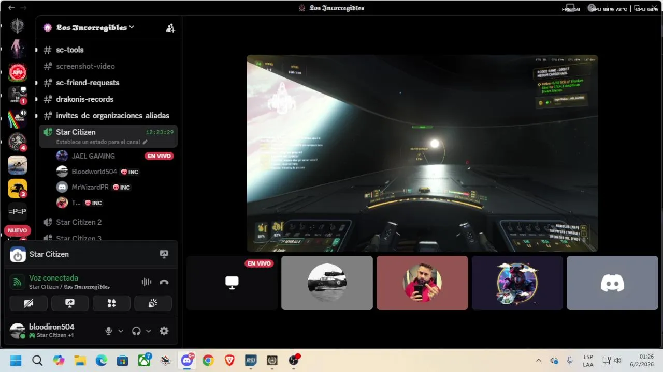Select the red-shirt man participant tile
The width and height of the screenshot is (663, 372).
point(422,283)
